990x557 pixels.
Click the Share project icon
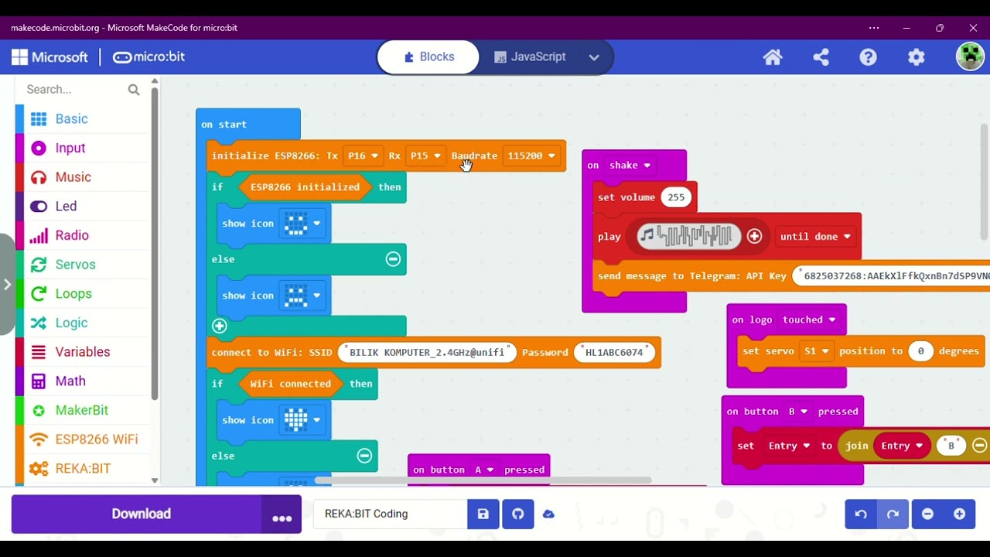pyautogui.click(x=821, y=57)
